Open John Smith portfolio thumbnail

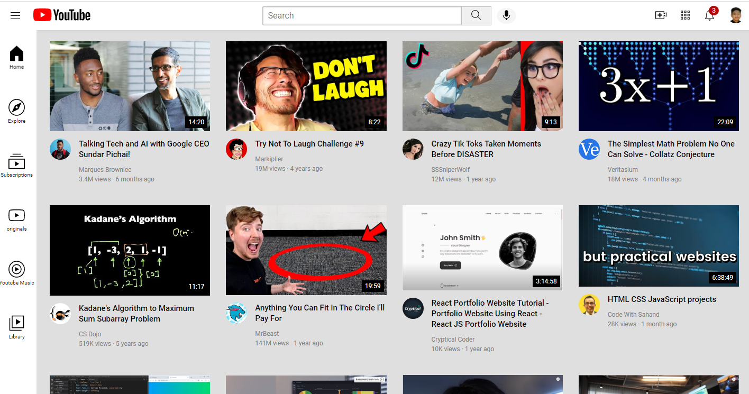click(x=482, y=248)
